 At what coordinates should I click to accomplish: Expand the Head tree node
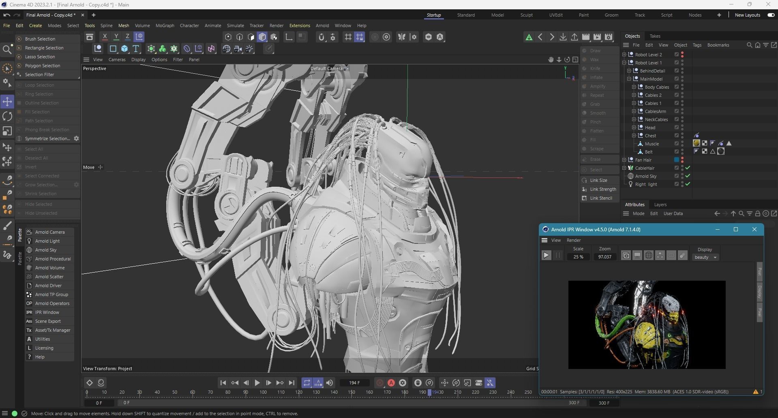[634, 128]
